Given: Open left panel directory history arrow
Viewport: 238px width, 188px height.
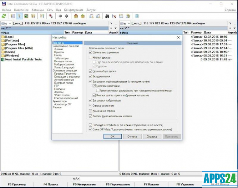Looking at the screenshot, I should pos(115,28).
